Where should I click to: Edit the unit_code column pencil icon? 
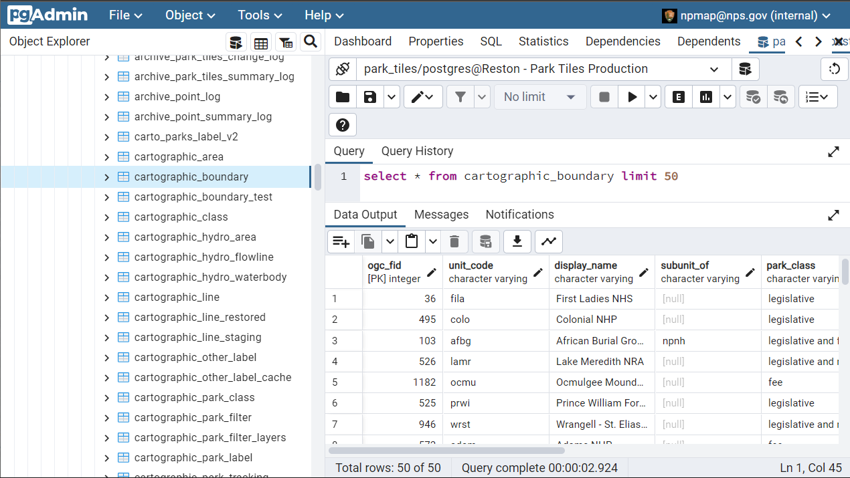[x=538, y=273]
